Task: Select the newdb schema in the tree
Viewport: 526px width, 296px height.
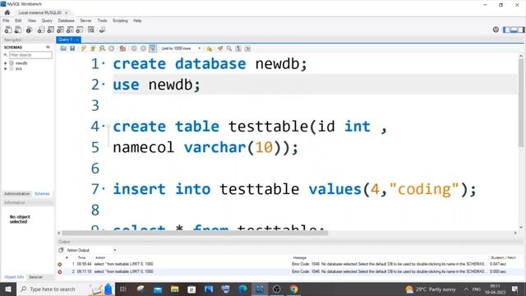Action: pos(21,63)
